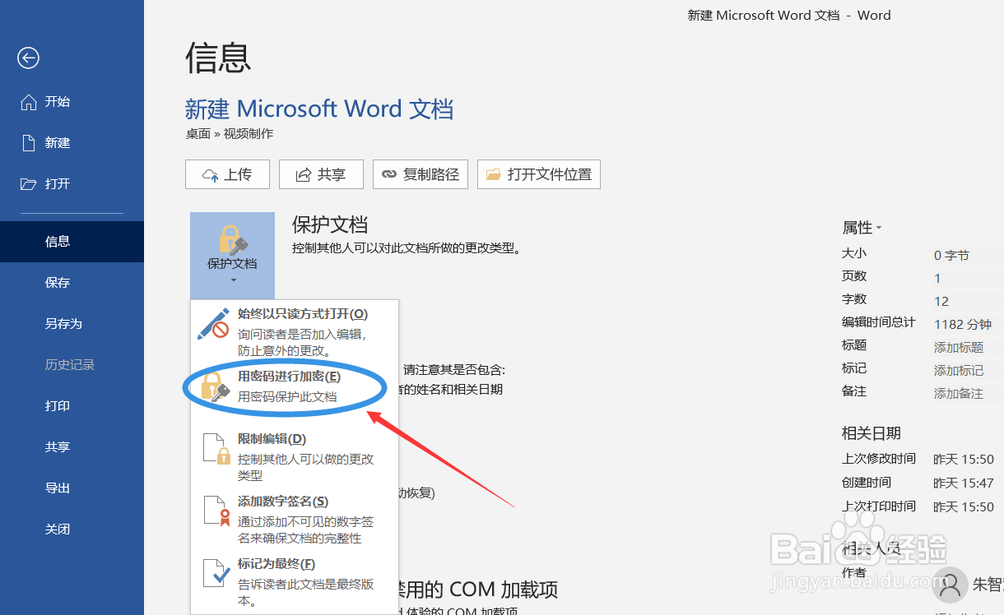Click the back arrow circle icon
The height and width of the screenshot is (615, 1004).
click(x=29, y=58)
